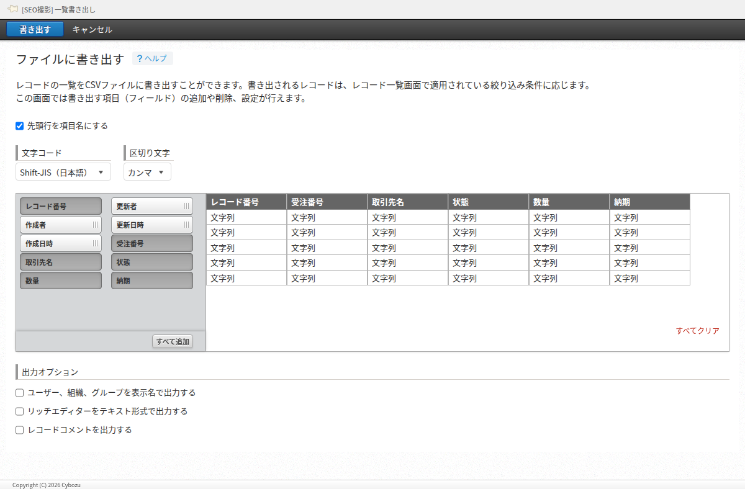This screenshot has height=489, width=745.
Task: Select the 納期 column header in preview table
Action: 650,202
